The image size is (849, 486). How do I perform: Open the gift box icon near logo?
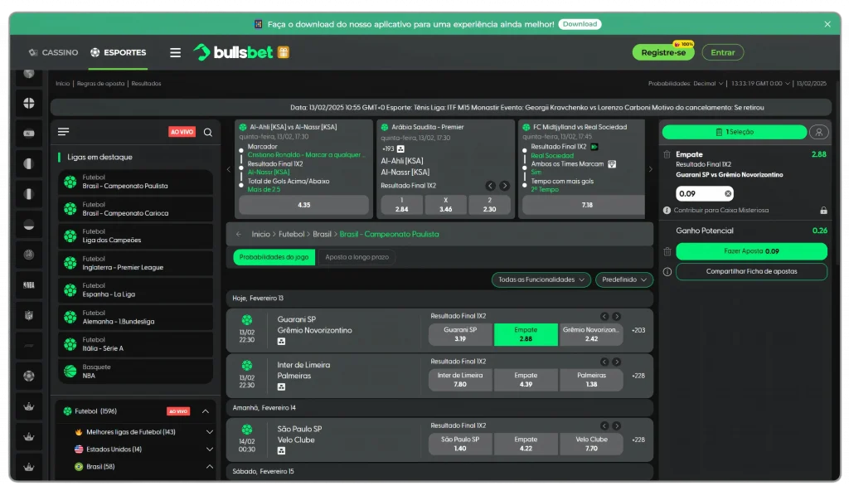point(284,52)
